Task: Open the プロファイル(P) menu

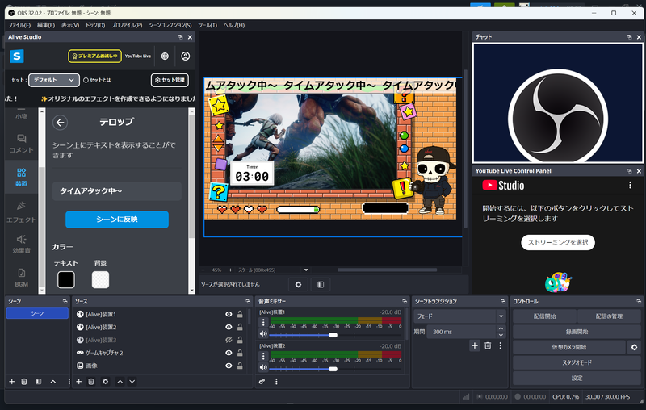Action: 127,25
